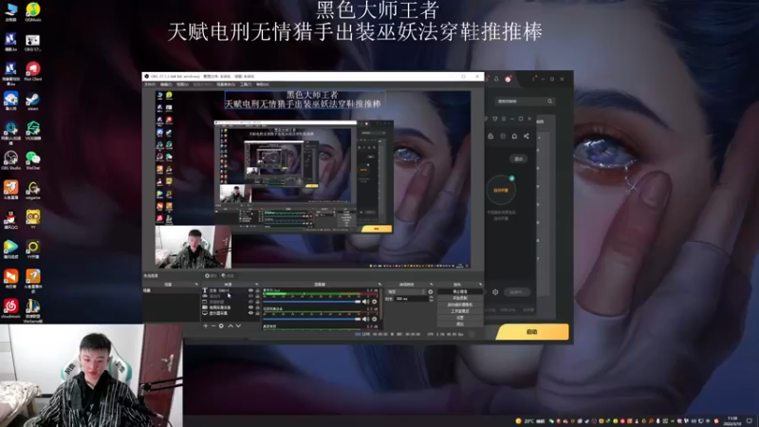Screen dimensions: 759x427
Task: Toggle visibility eye of video capture device source
Action: pyautogui.click(x=250, y=306)
